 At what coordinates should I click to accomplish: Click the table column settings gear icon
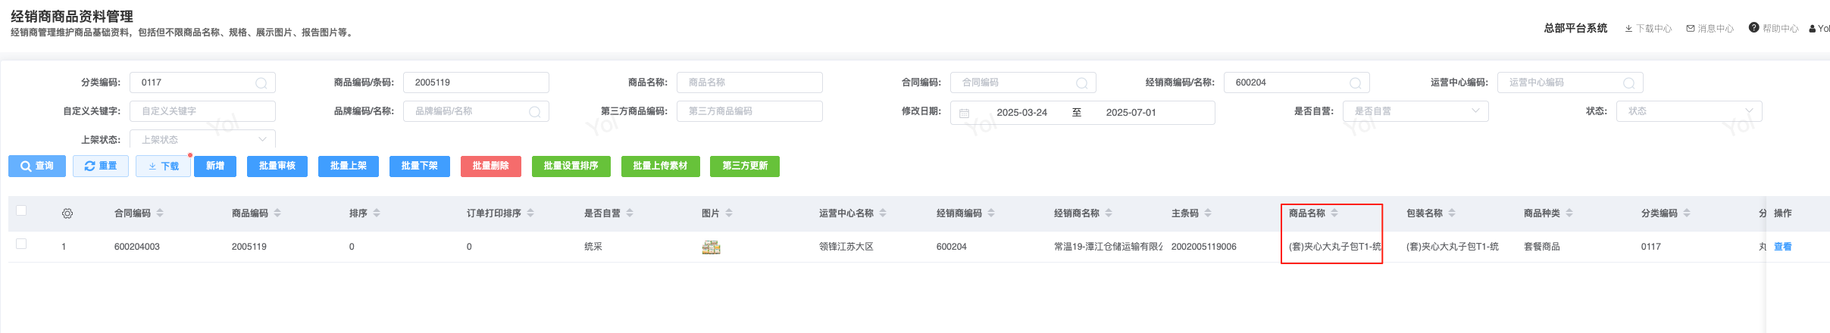tap(67, 214)
